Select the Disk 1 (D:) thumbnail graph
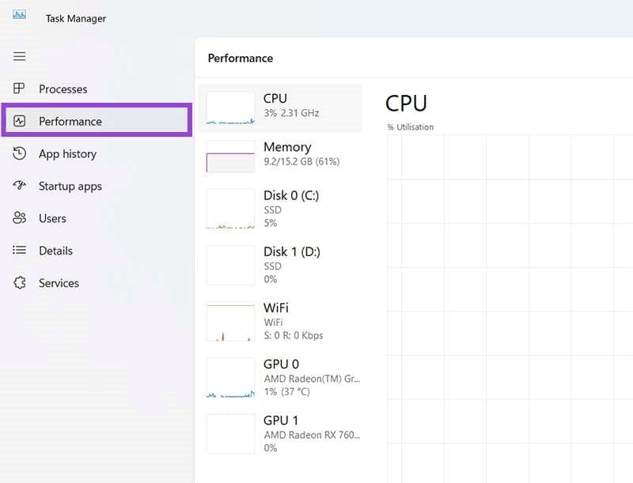 click(x=230, y=266)
